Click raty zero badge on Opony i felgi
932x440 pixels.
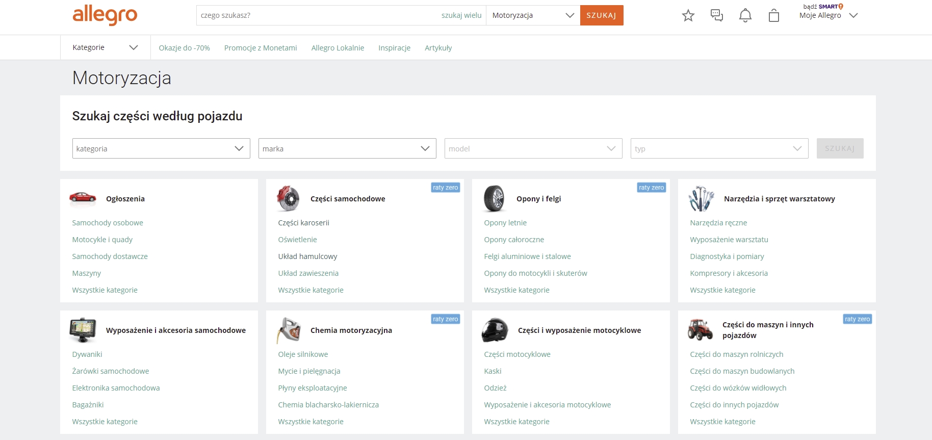click(x=652, y=188)
